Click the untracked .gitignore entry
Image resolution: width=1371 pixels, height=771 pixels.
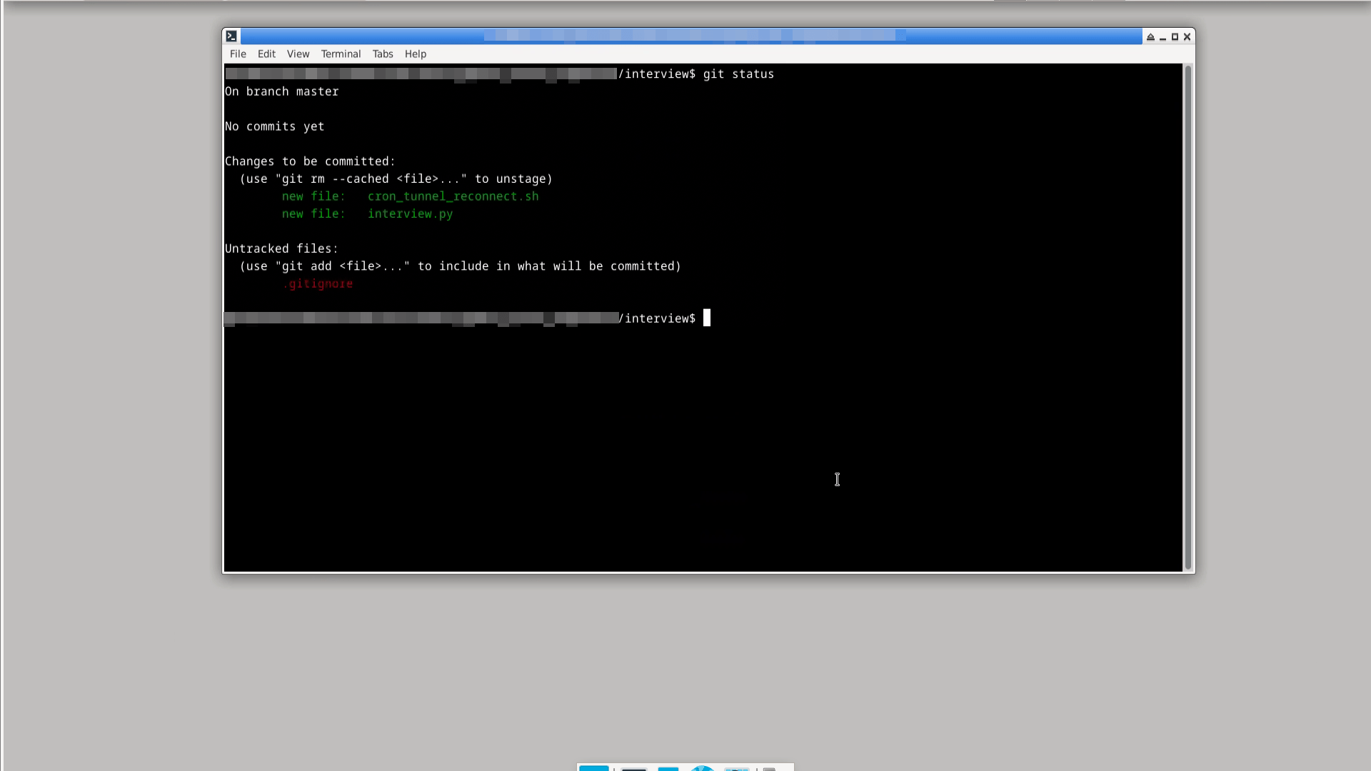pos(318,284)
